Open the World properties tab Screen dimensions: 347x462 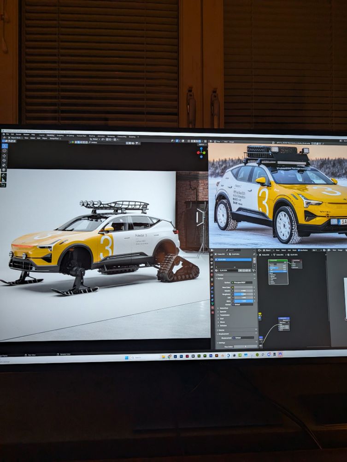point(212,274)
